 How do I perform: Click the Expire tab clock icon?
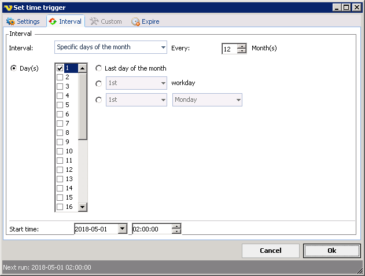135,21
